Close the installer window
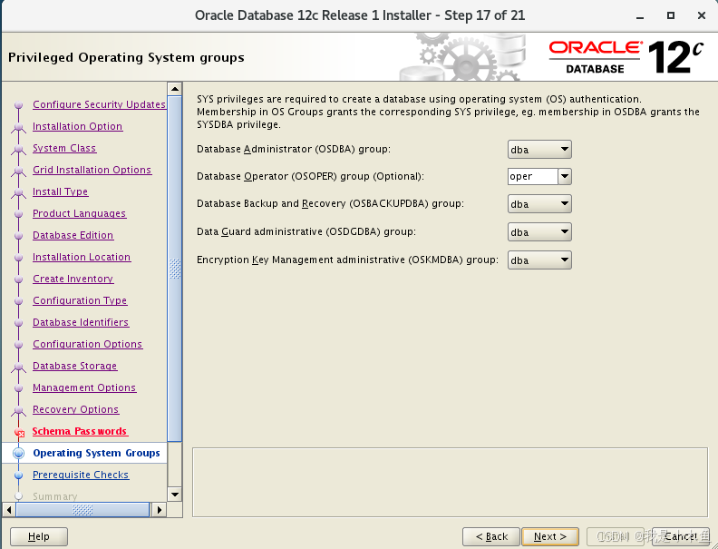 (x=702, y=15)
